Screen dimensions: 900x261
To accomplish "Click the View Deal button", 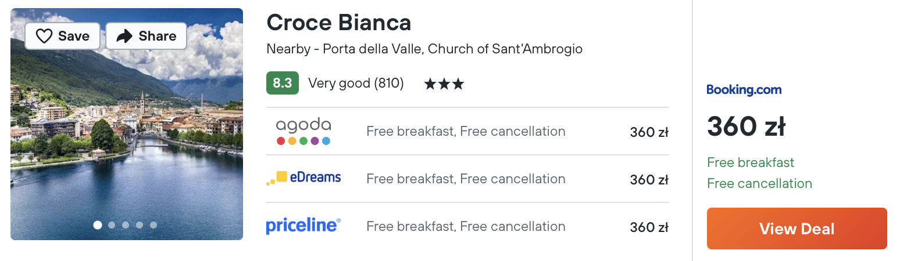I will pos(797,229).
